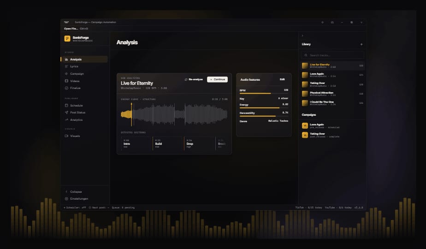This screenshot has height=249, width=426.
Task: Click the Love Again campaign badge icon
Action: [305, 125]
